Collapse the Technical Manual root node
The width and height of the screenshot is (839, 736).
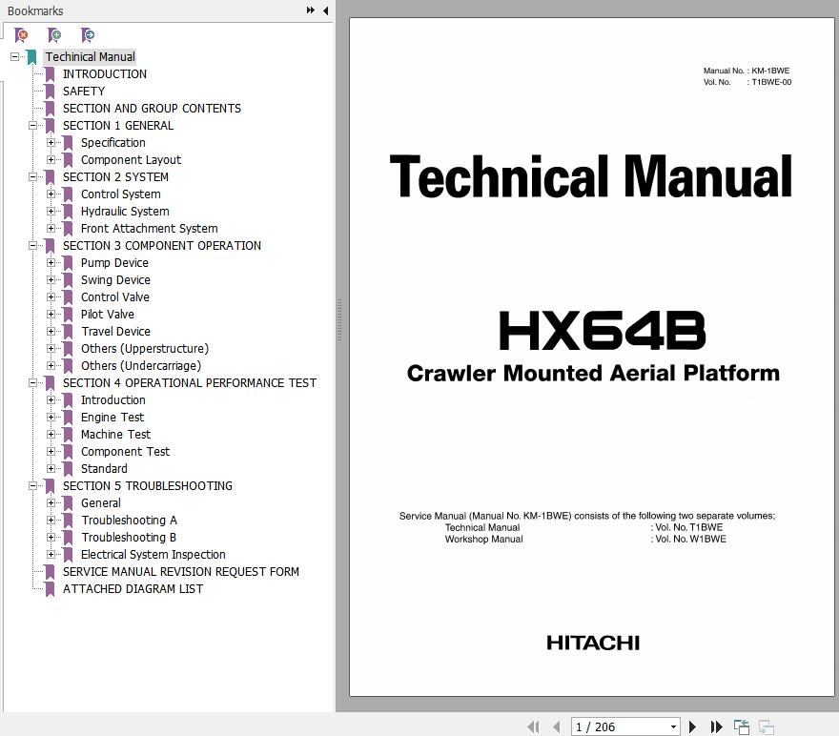coord(15,57)
